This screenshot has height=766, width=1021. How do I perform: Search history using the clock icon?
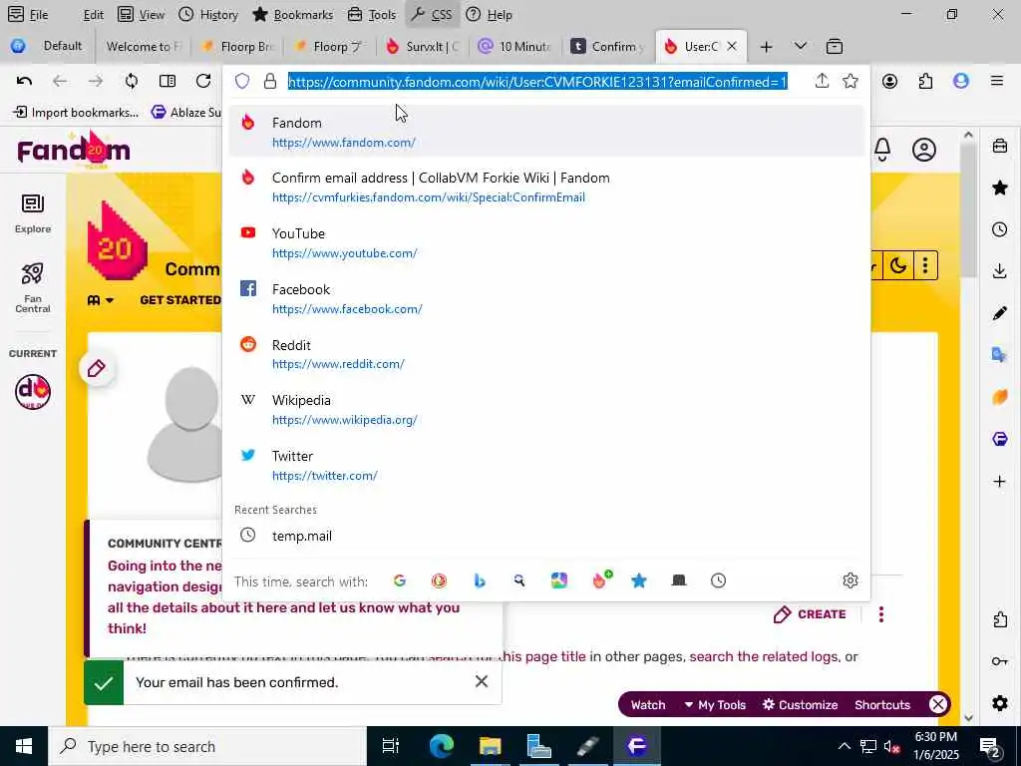click(x=718, y=581)
